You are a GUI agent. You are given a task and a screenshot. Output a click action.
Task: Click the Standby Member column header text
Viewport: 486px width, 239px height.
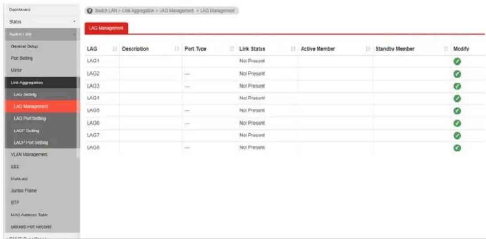395,49
